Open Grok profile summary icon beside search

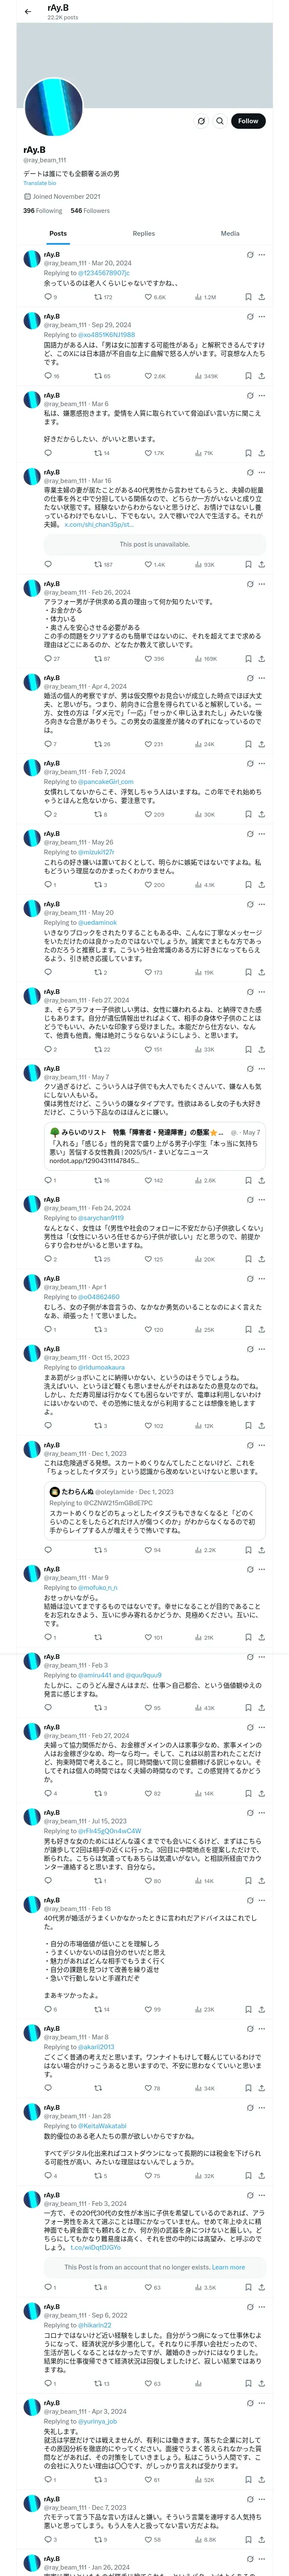[x=200, y=121]
